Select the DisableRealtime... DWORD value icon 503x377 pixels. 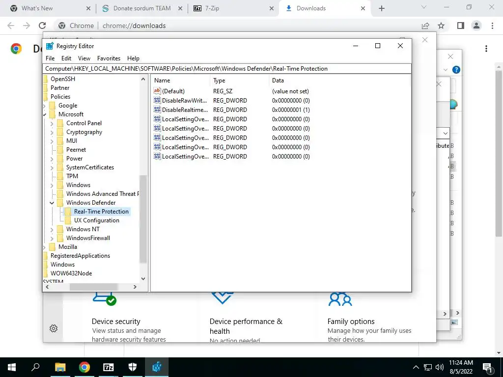(x=157, y=109)
